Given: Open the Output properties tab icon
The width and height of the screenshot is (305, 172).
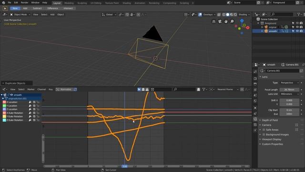Looking at the screenshot, I should pos(255,84).
